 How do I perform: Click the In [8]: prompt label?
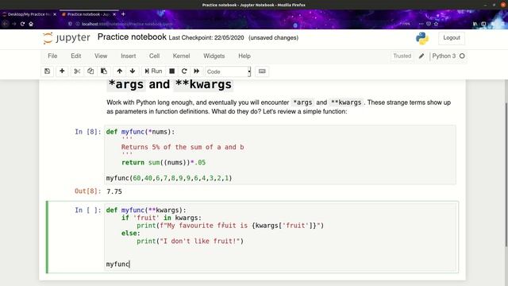pos(88,132)
